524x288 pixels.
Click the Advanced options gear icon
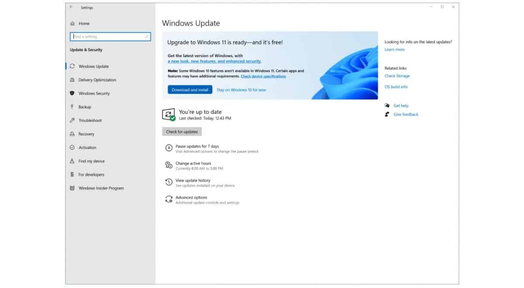[169, 199]
